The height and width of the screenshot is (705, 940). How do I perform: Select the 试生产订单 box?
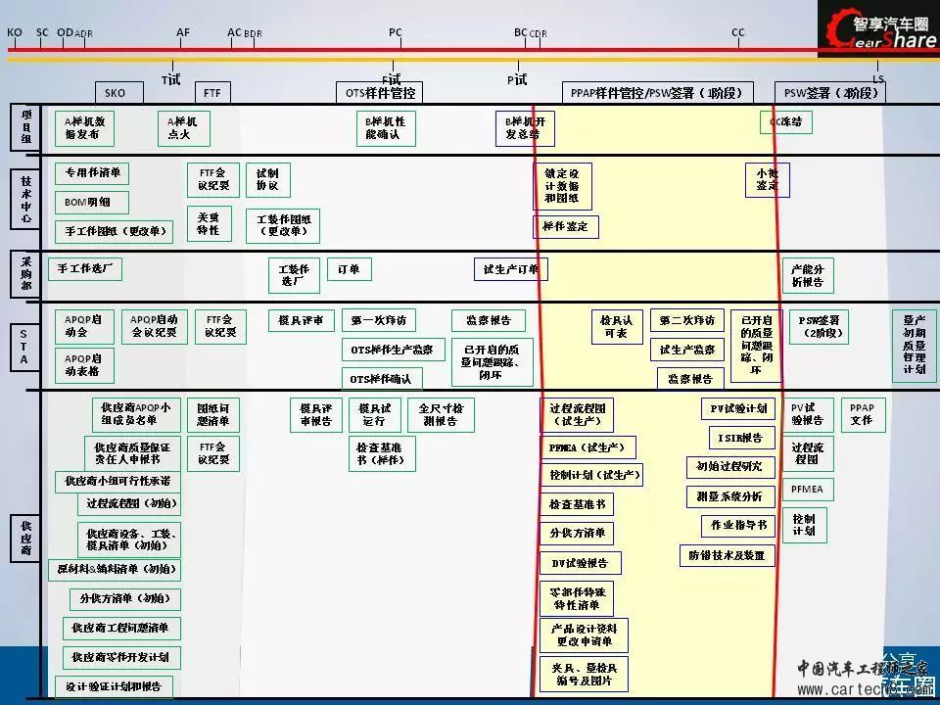point(510,269)
